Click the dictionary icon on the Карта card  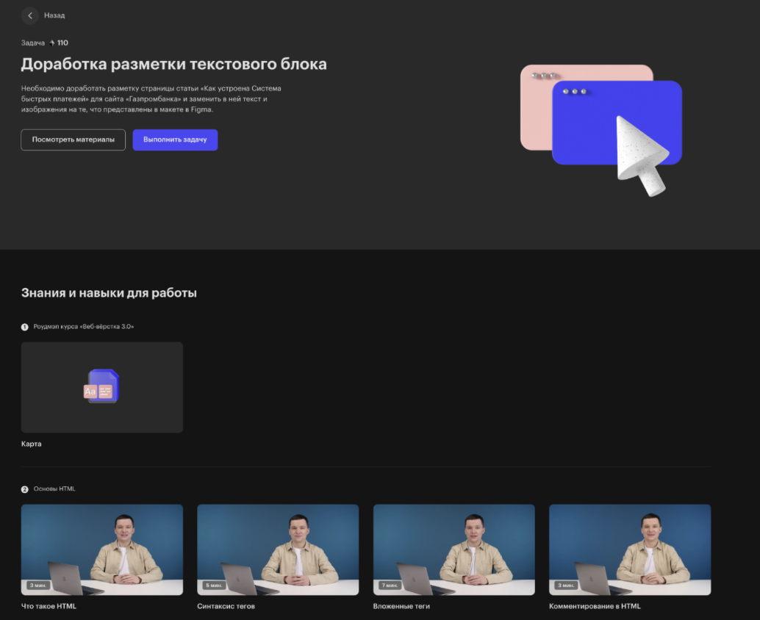tap(101, 387)
